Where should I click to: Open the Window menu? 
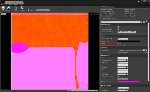click(x=16, y=5)
